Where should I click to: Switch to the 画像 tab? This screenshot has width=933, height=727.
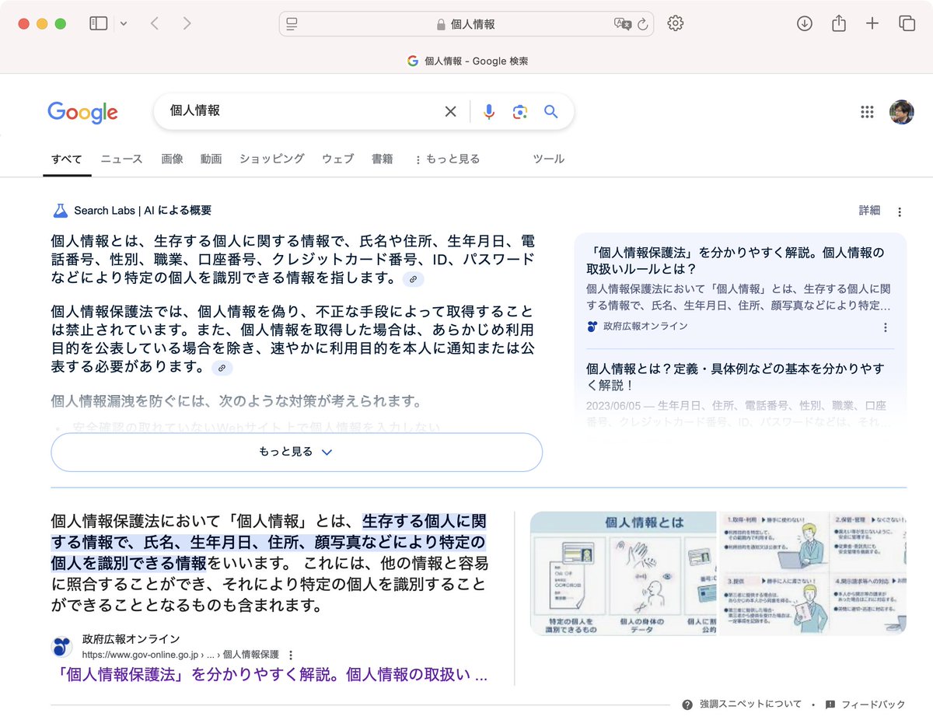pos(172,159)
